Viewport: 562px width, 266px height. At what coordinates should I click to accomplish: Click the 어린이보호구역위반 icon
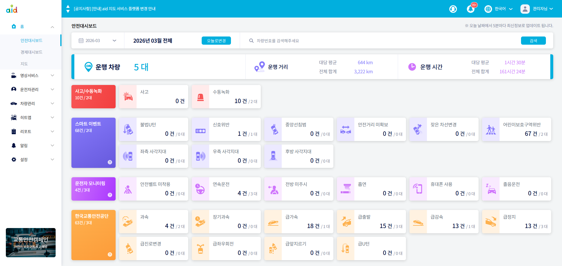(x=491, y=129)
